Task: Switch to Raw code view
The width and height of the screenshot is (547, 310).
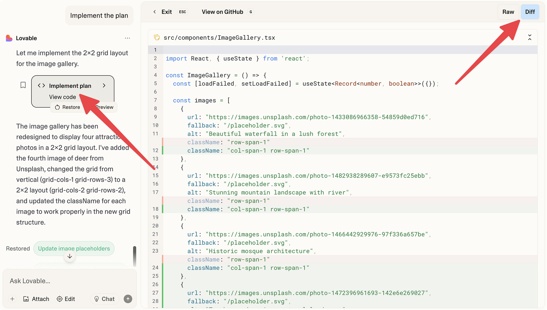Action: (x=508, y=12)
